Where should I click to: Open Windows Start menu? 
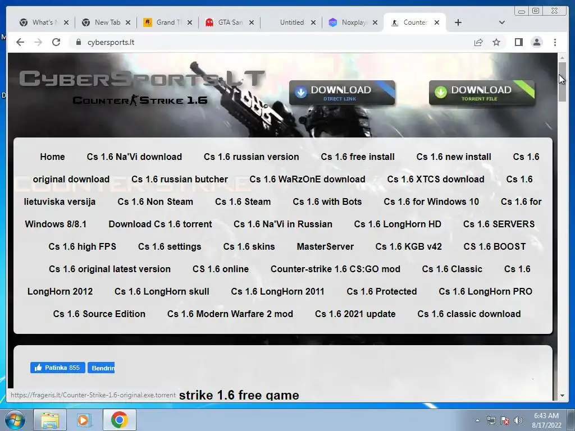(x=15, y=420)
